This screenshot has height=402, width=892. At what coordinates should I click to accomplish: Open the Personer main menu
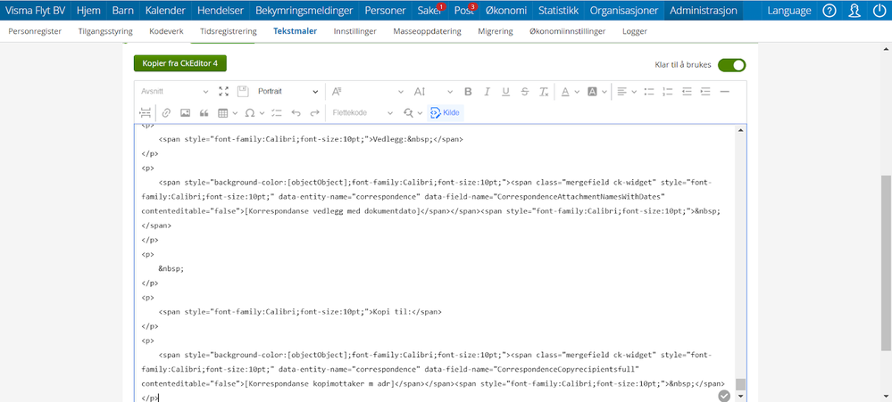(x=385, y=10)
